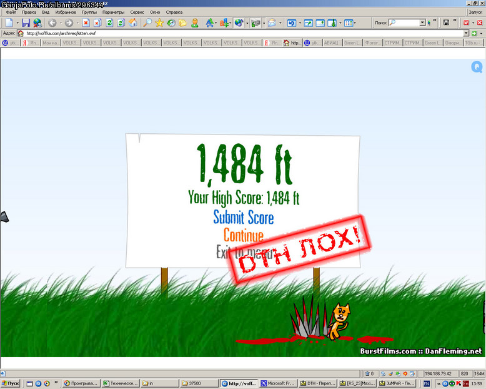This screenshot has height=389, width=486.
Task: Expand the address bar URL dropdown
Action: point(466,33)
